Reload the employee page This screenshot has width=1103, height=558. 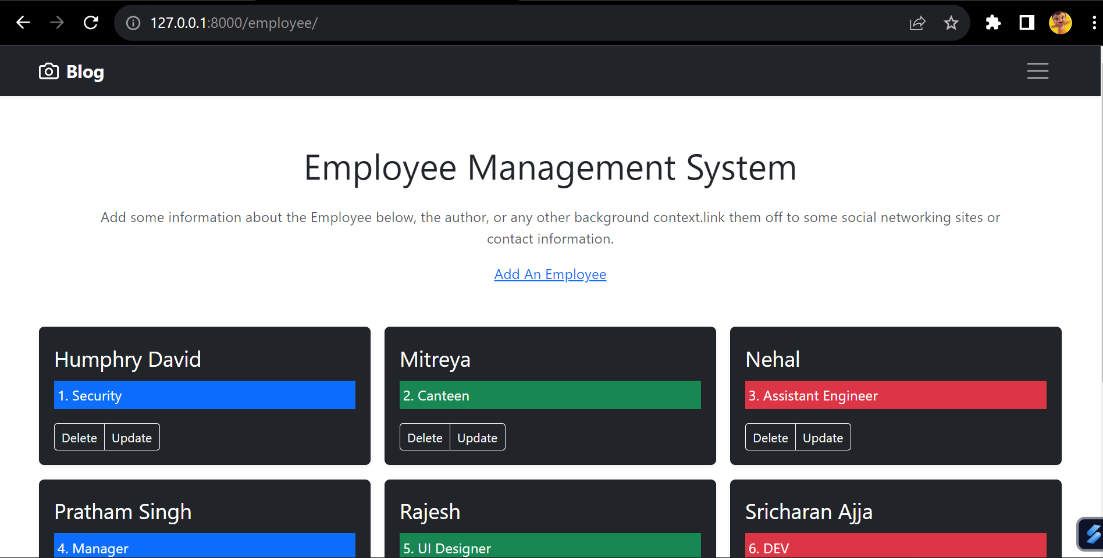(91, 22)
